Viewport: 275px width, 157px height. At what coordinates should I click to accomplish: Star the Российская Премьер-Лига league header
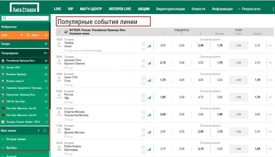(59, 32)
